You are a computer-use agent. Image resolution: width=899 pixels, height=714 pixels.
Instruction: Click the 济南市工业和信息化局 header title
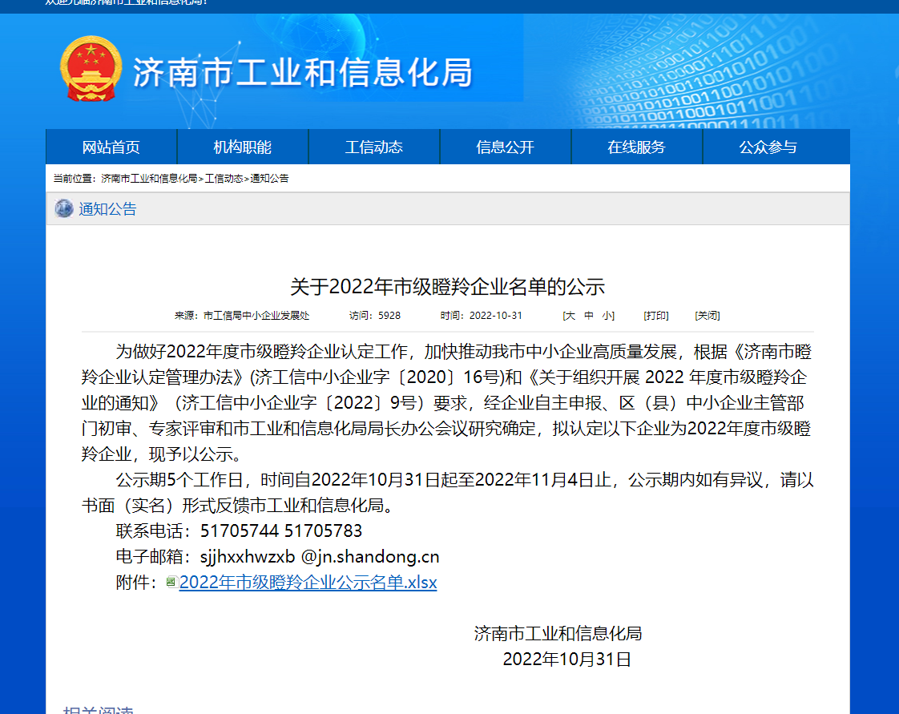coord(303,73)
